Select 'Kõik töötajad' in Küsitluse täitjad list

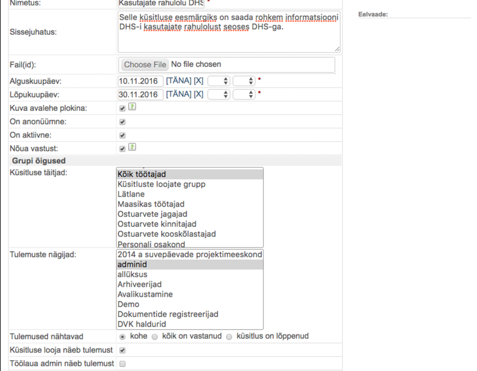tap(190, 174)
